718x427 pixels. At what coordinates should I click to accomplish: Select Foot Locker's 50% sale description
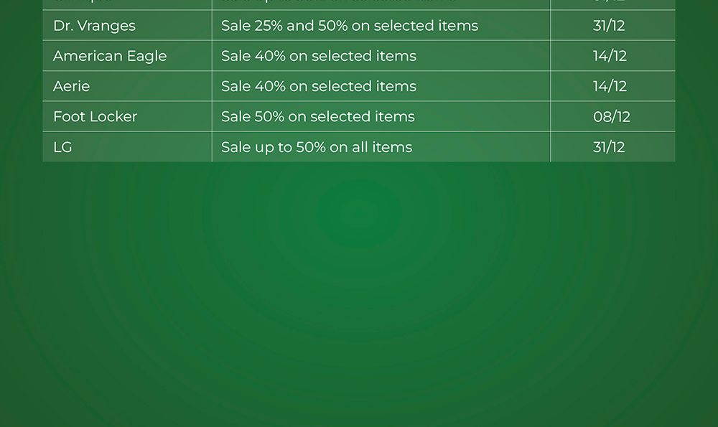click(318, 116)
